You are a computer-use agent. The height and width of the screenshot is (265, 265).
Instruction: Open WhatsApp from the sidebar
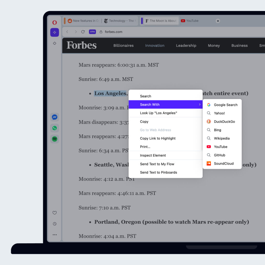(54, 128)
